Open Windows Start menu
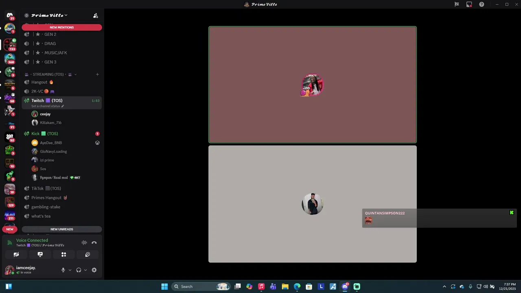Screen dimensions: 521x293 pyautogui.click(x=164, y=286)
